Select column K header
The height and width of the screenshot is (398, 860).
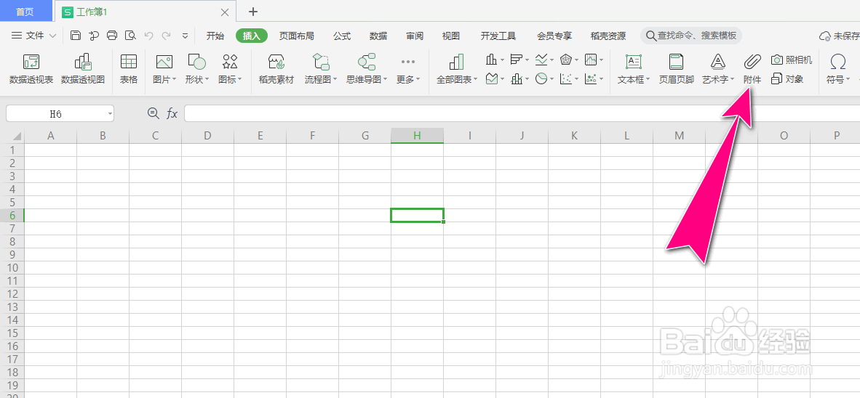click(x=574, y=136)
